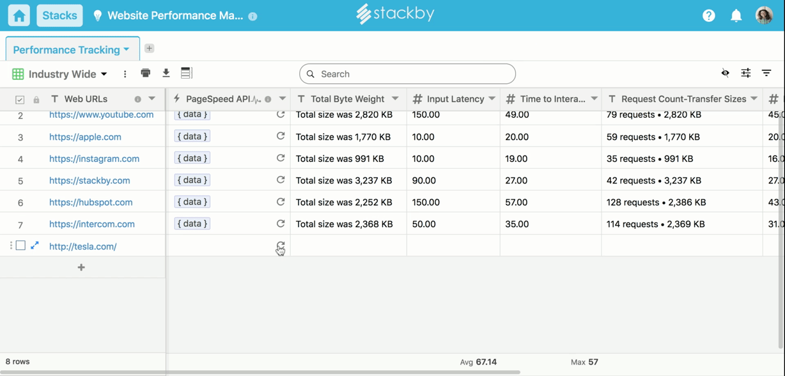Open the Stacks button
Screen dimensions: 785x376
pyautogui.click(x=59, y=16)
